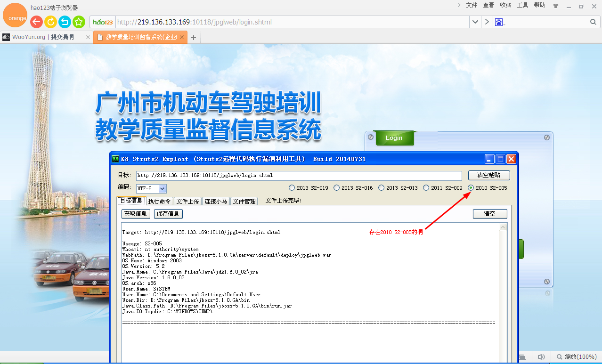602x364 pixels.
Task: Click the Java.IO.Tmpdir line
Action: click(167, 311)
